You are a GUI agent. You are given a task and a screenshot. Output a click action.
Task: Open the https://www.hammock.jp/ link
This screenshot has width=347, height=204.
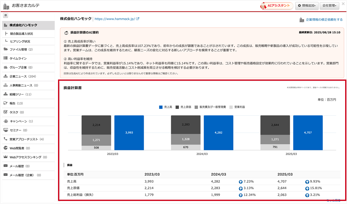click(115, 19)
